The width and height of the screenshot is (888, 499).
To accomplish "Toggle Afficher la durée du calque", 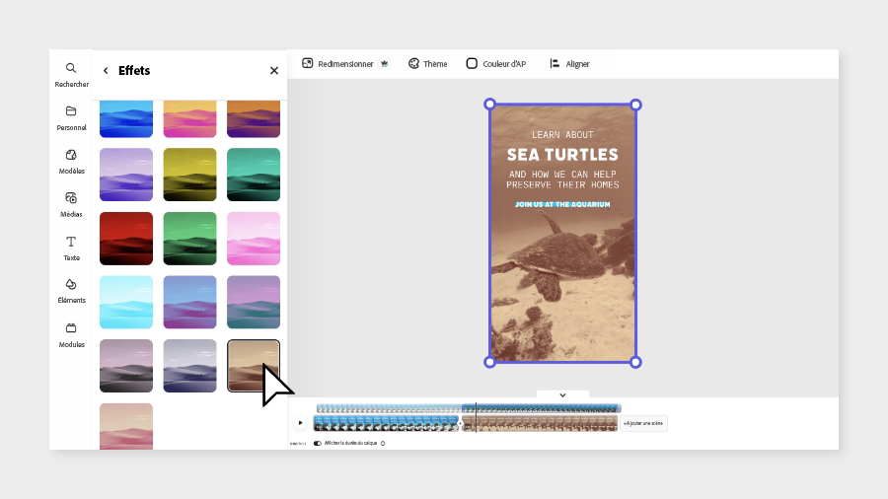I will click(x=318, y=443).
